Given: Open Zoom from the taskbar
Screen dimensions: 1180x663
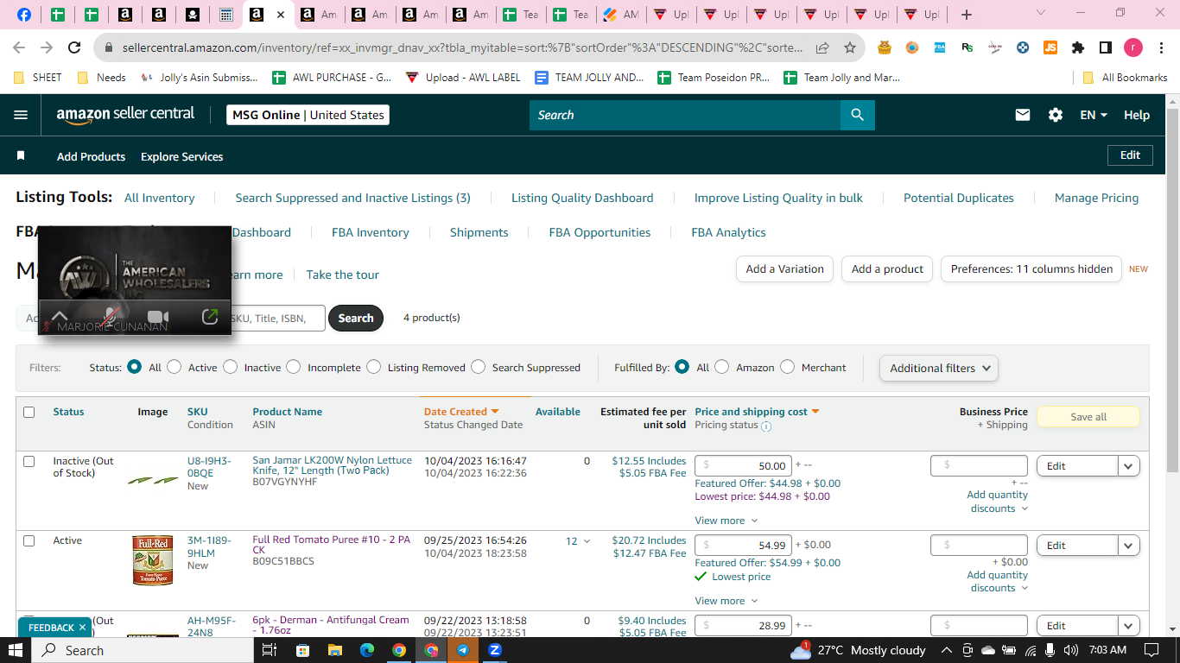Looking at the screenshot, I should click(495, 650).
